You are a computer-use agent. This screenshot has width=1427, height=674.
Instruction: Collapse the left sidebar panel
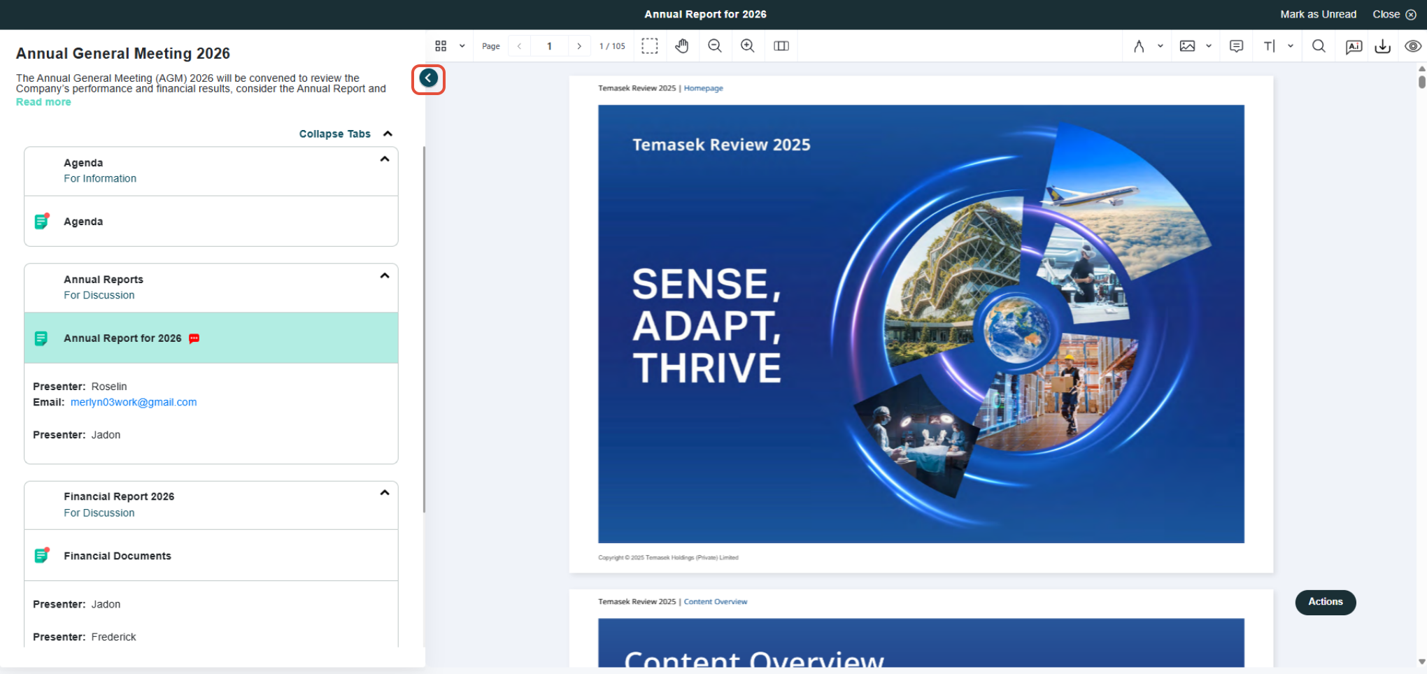[x=429, y=78]
